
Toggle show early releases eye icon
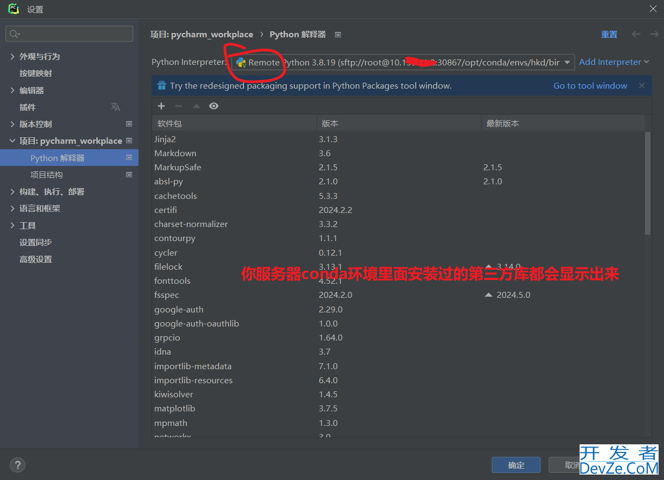[214, 106]
